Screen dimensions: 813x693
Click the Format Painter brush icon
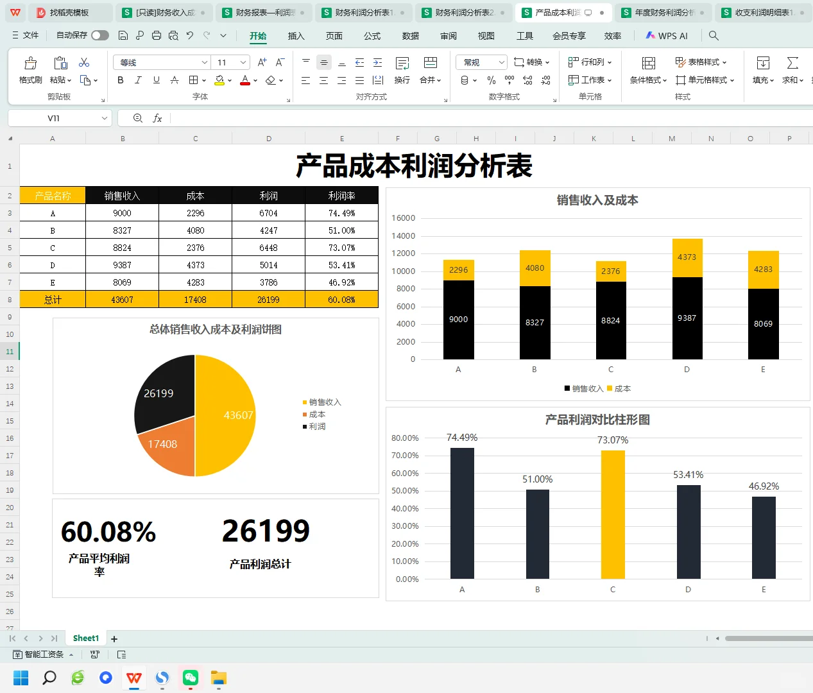click(30, 63)
